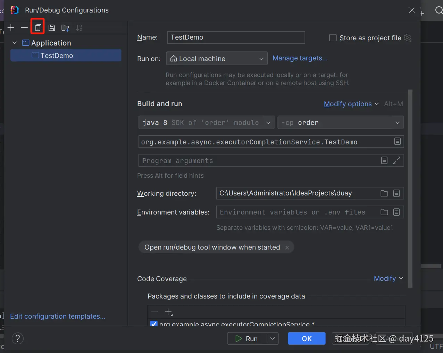Edit environment variables list icon

pos(396,212)
